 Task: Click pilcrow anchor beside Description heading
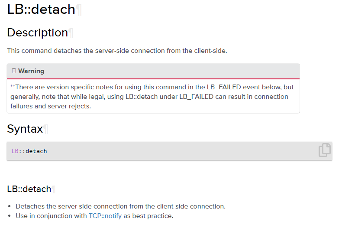click(71, 33)
